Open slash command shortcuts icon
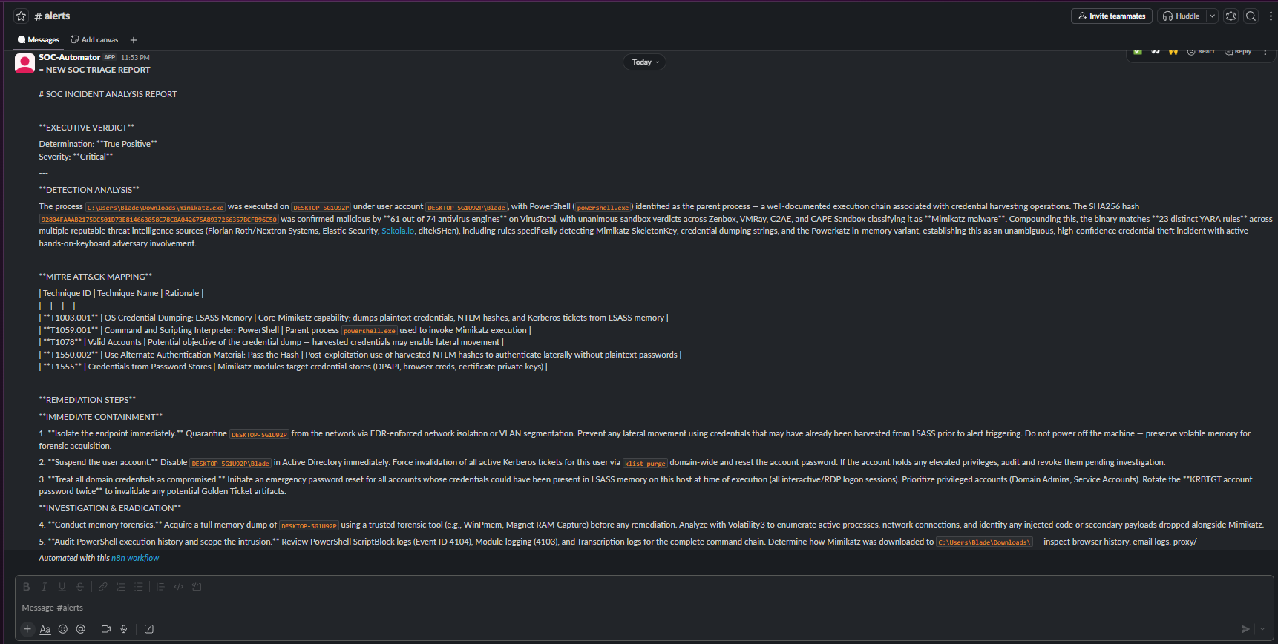Viewport: 1278px width, 644px height. pos(148,629)
